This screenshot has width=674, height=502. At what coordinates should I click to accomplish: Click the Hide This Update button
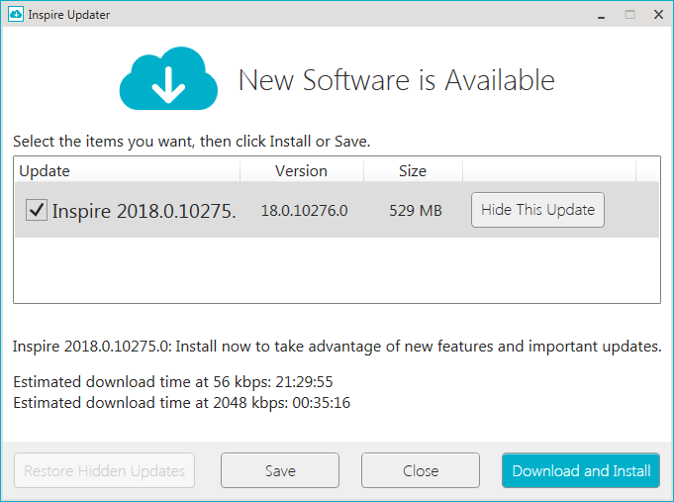pyautogui.click(x=537, y=210)
